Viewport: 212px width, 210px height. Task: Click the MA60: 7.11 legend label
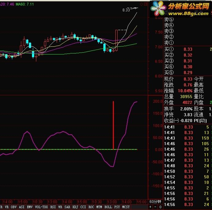pos(25,4)
